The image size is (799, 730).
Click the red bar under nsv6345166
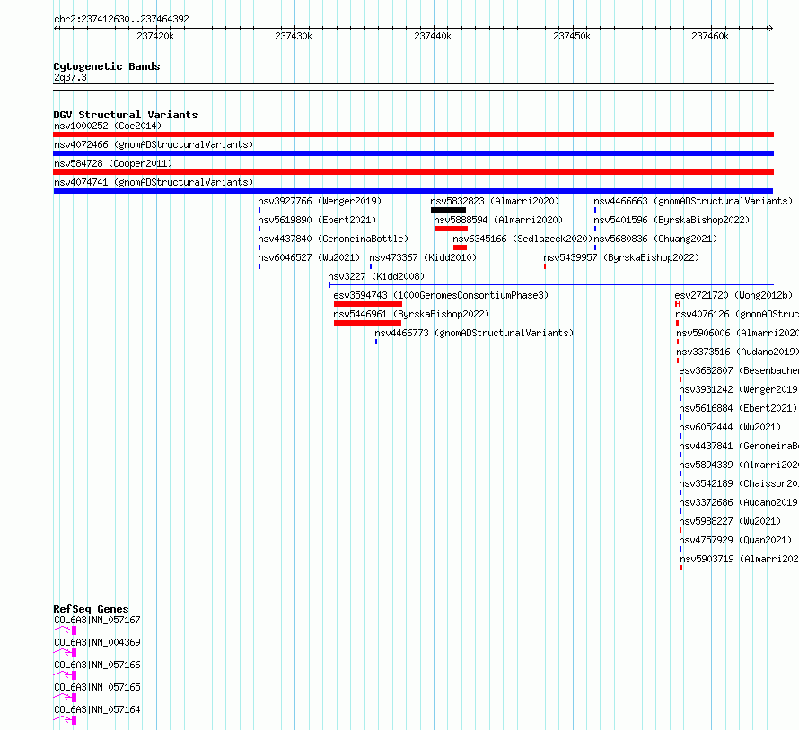[461, 248]
